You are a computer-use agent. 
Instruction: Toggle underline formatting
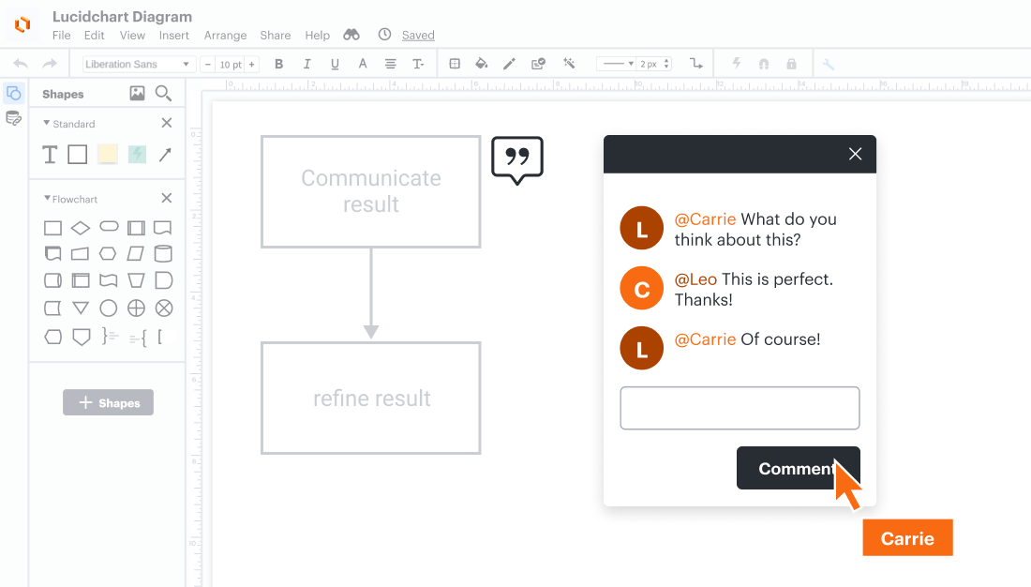pos(335,64)
